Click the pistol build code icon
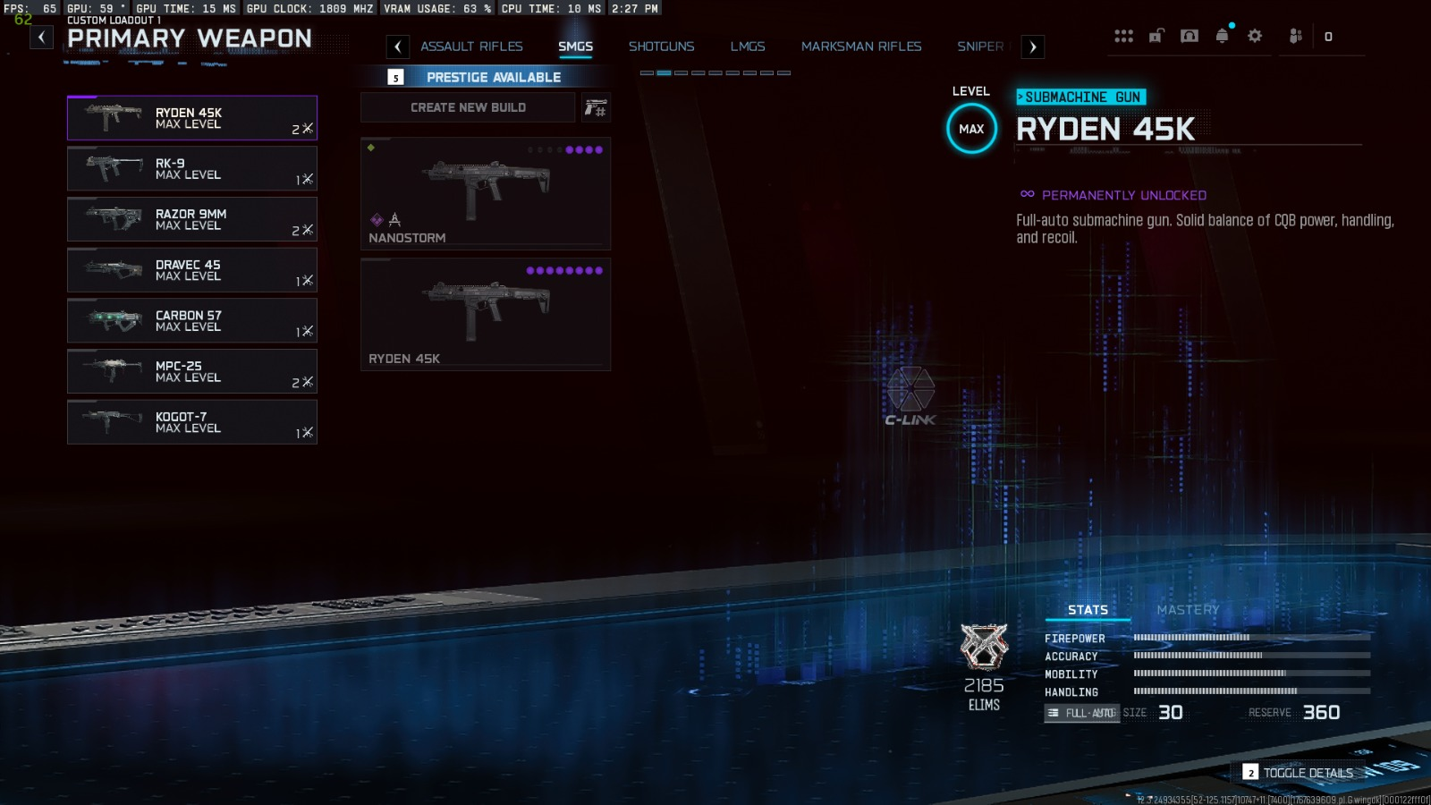Viewport: 1431px width, 805px height. click(596, 107)
